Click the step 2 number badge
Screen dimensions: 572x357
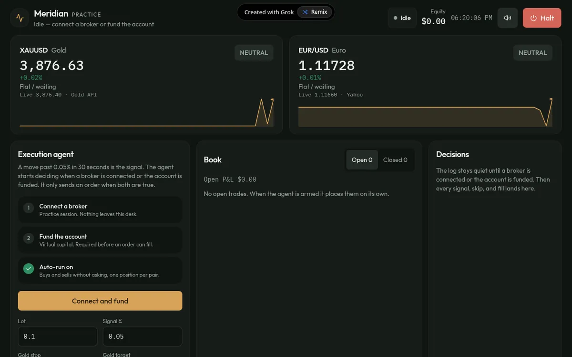point(29,238)
